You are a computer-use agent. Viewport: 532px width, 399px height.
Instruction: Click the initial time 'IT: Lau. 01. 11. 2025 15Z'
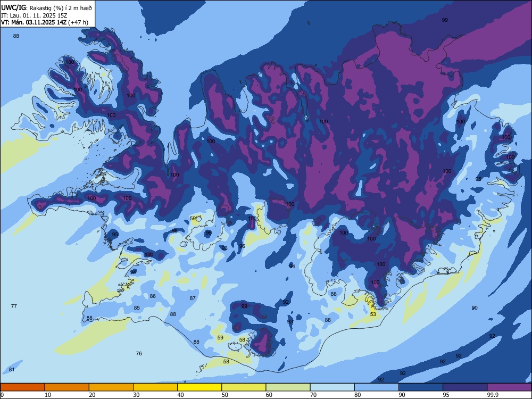tap(34, 15)
